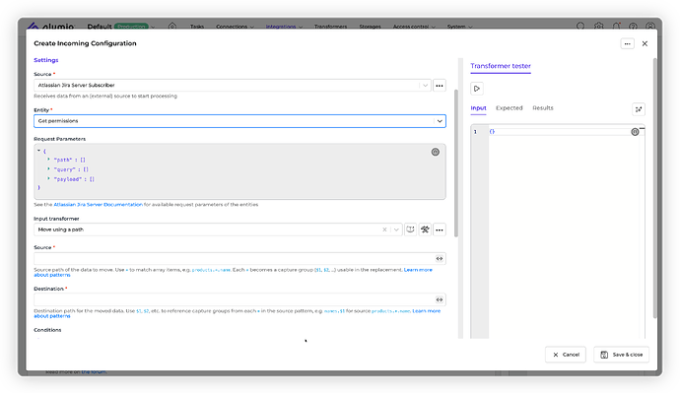This screenshot has height=393, width=680.
Task: Expand the "payload" node
Action: 48,178
